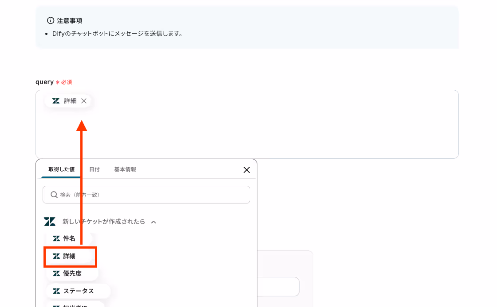
Task: Click the info icon next to 注意事項
Action: coord(51,20)
